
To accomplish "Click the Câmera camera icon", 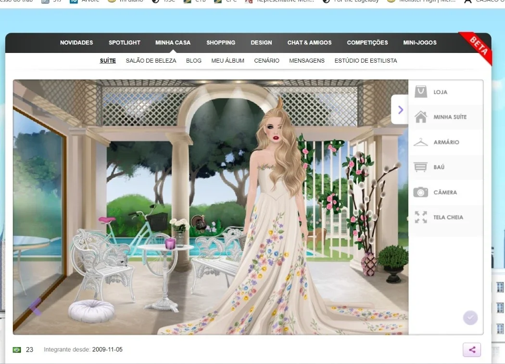I will (421, 192).
